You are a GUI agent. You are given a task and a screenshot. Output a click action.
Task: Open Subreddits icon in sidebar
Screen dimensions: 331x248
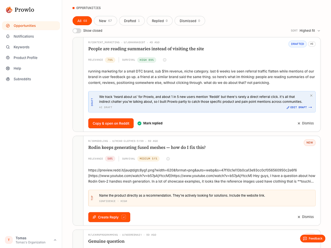tap(8, 79)
